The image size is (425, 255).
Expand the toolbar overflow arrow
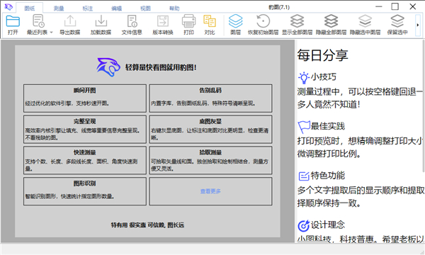(x=418, y=25)
